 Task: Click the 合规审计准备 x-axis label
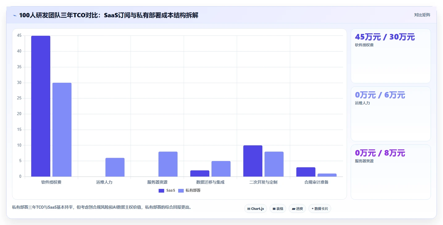[316, 182]
